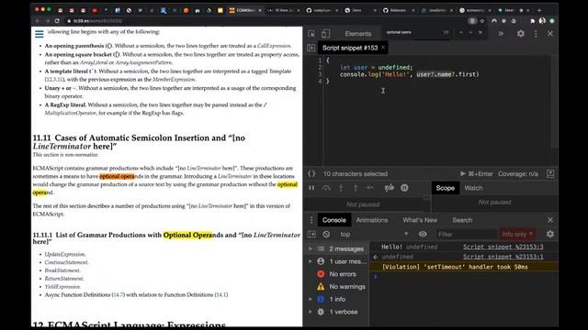Open the Coverage: n/a indicator
The height and width of the screenshot is (330, 588).
click(518, 173)
